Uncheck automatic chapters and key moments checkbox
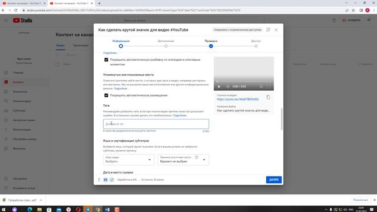Image resolution: width=377 pixels, height=212 pixels. 106,59
